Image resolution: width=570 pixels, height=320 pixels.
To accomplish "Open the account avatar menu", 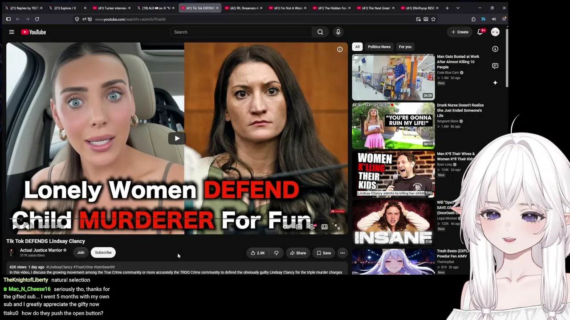I will coord(495,32).
